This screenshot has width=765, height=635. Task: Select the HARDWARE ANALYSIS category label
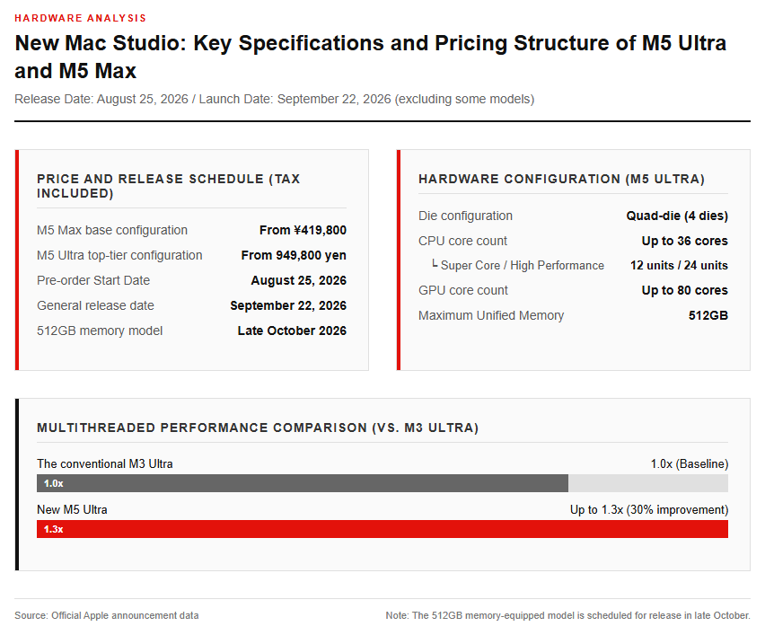coord(80,18)
